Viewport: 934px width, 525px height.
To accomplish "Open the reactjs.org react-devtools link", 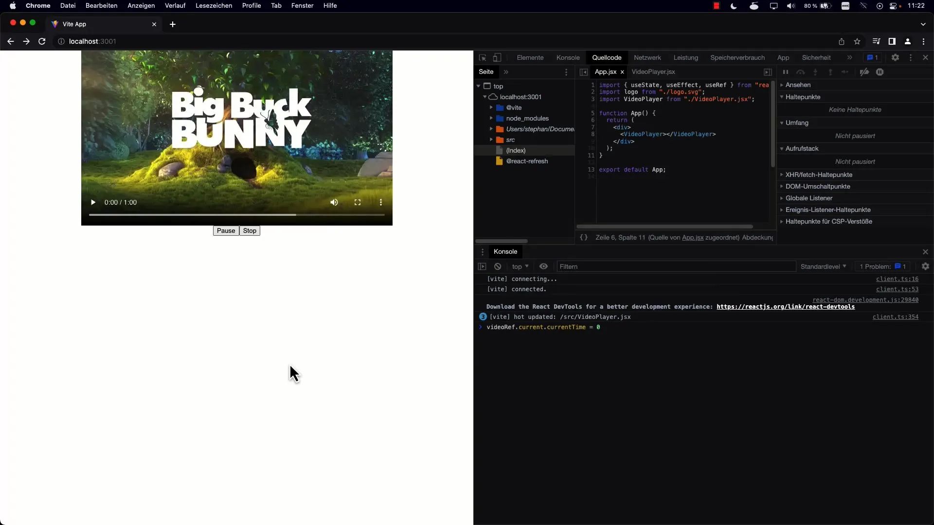I will [x=786, y=307].
